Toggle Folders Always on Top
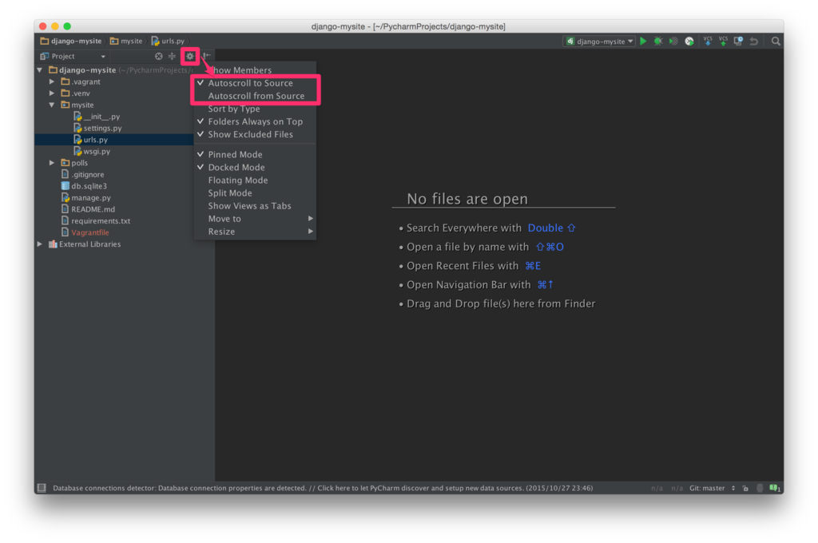Screen dimensions: 818x543 (x=255, y=121)
